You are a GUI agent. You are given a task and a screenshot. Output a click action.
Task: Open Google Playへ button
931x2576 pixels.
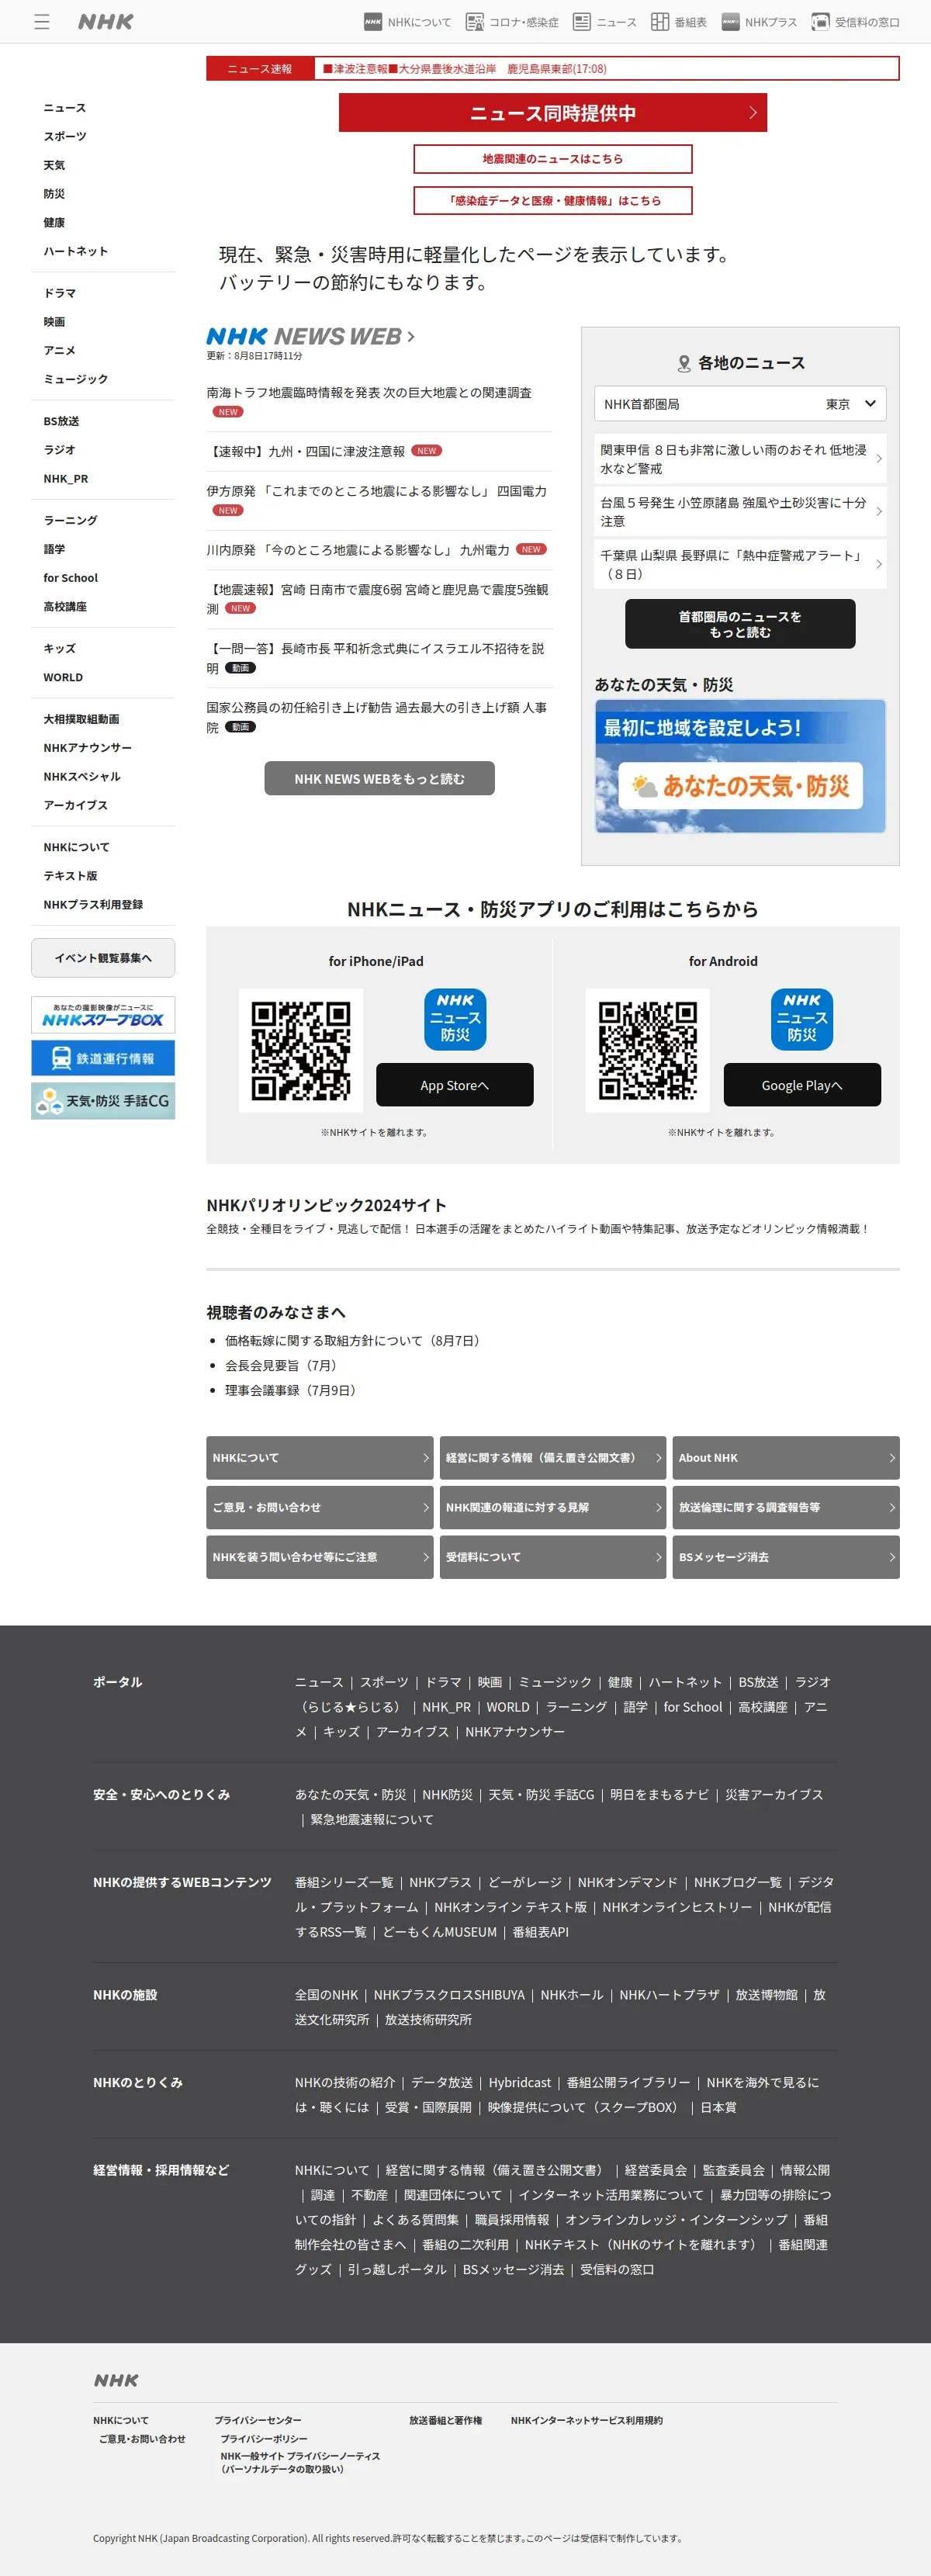pos(802,1085)
